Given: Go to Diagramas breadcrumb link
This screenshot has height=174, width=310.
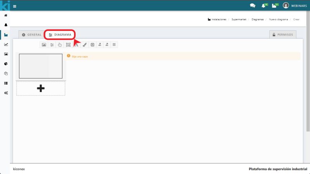Looking at the screenshot, I should pos(258,19).
